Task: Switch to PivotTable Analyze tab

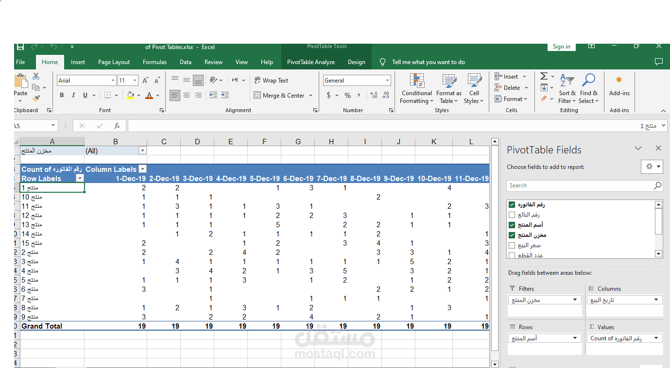Action: 311,62
